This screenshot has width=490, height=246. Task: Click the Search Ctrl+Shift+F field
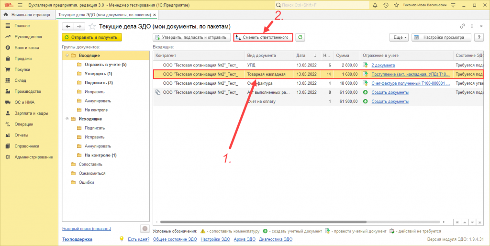click(x=322, y=5)
